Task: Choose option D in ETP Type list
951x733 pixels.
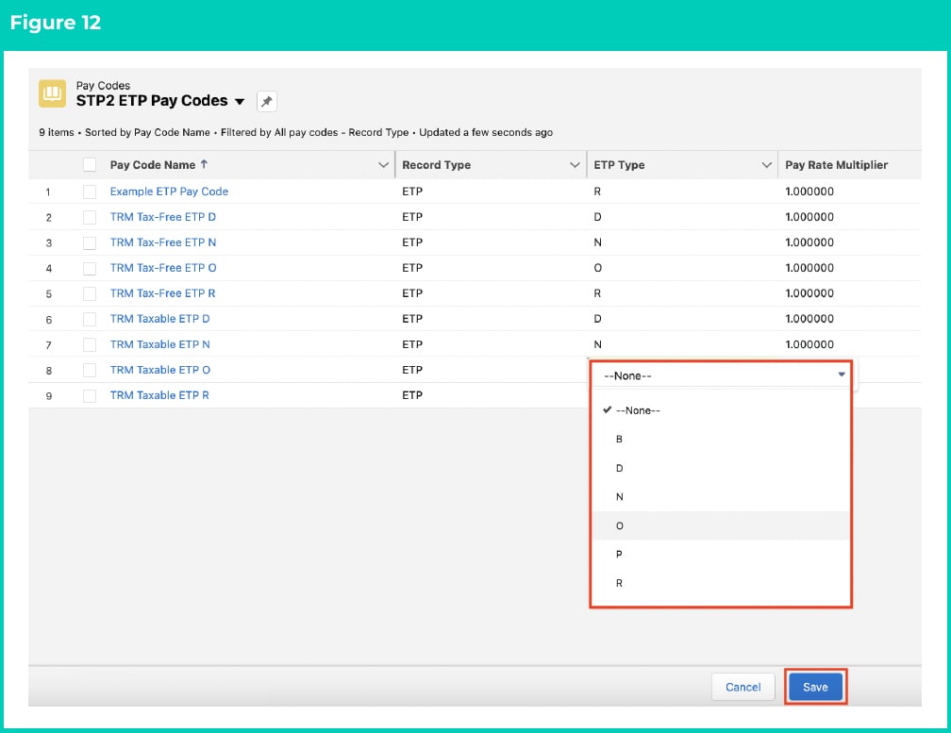Action: click(721, 468)
